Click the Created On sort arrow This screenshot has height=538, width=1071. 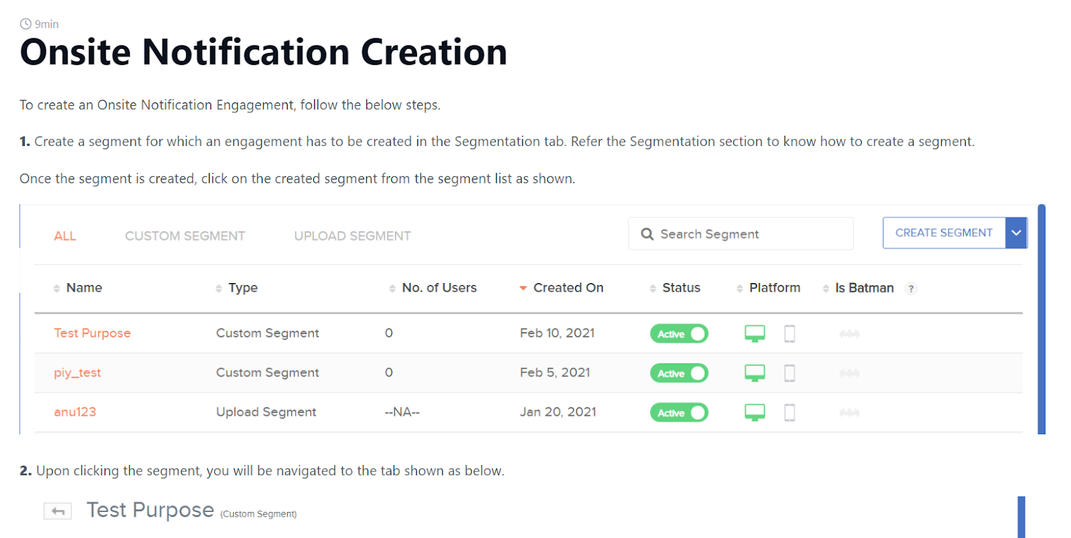click(523, 288)
